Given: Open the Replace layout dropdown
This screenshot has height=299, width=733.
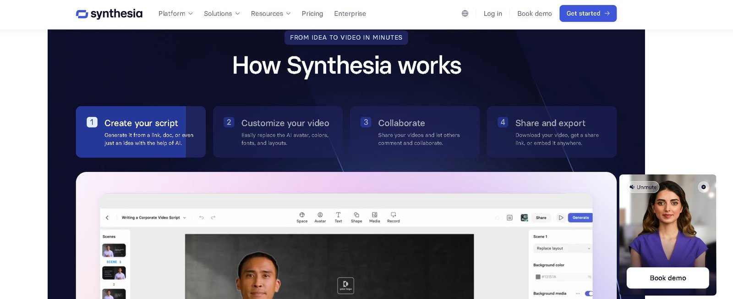Looking at the screenshot, I should [x=563, y=249].
